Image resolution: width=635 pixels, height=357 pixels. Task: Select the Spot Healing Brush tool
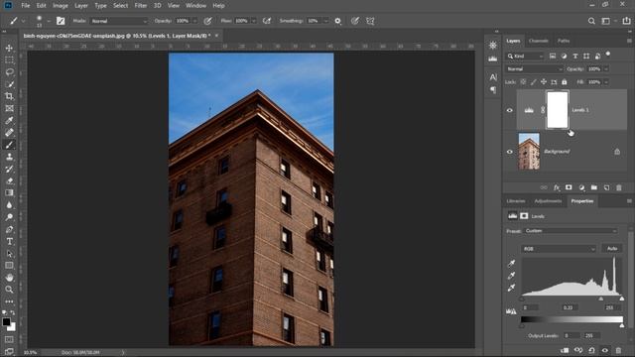click(9, 132)
